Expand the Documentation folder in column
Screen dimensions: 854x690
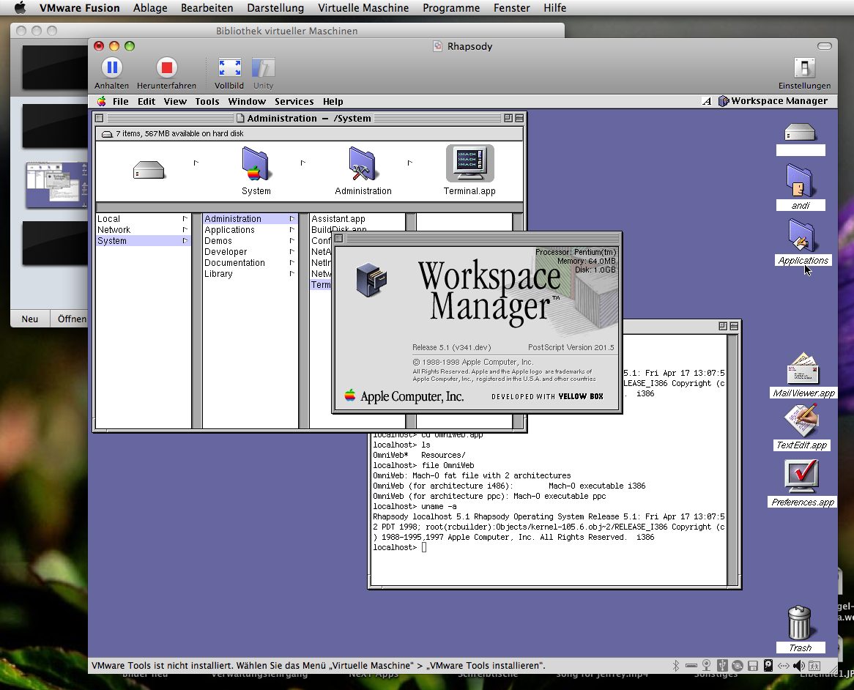click(x=234, y=263)
